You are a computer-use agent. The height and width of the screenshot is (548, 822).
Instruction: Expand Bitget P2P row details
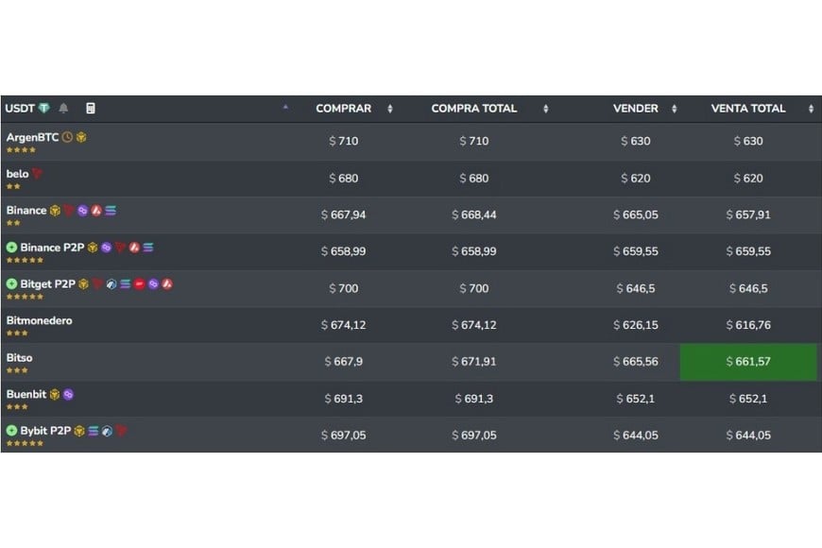click(x=11, y=283)
